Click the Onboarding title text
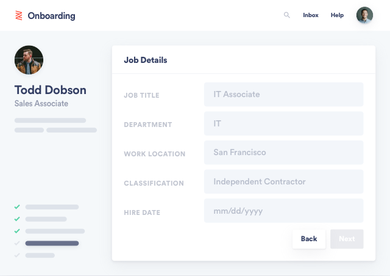Screen dimensions: 390x276 51,16
